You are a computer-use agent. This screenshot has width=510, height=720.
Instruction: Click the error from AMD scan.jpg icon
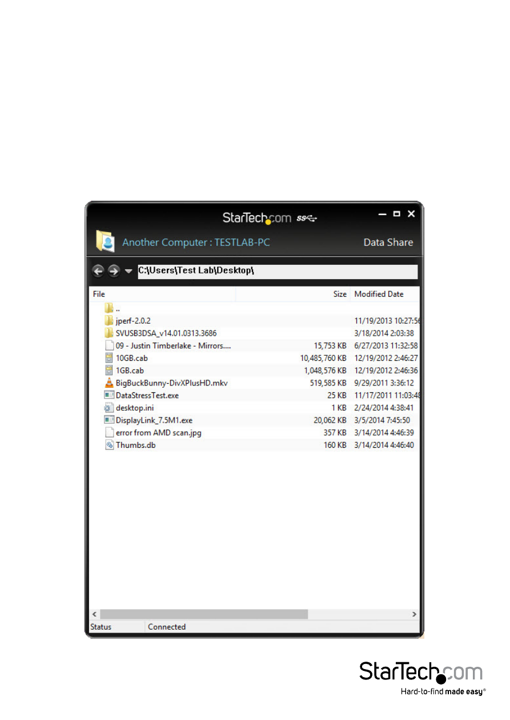109,433
